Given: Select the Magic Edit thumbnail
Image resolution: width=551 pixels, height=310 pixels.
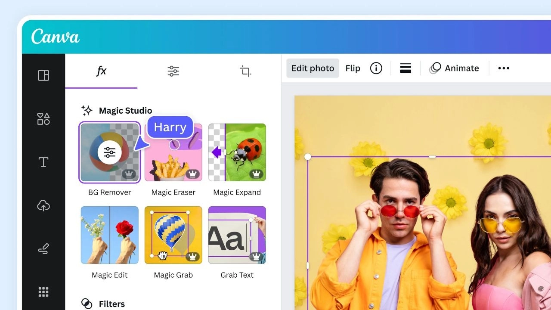Looking at the screenshot, I should point(110,235).
